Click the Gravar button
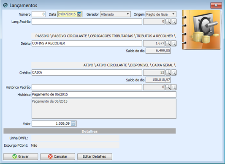The width and height of the screenshot is (225, 164). (x=21, y=156)
